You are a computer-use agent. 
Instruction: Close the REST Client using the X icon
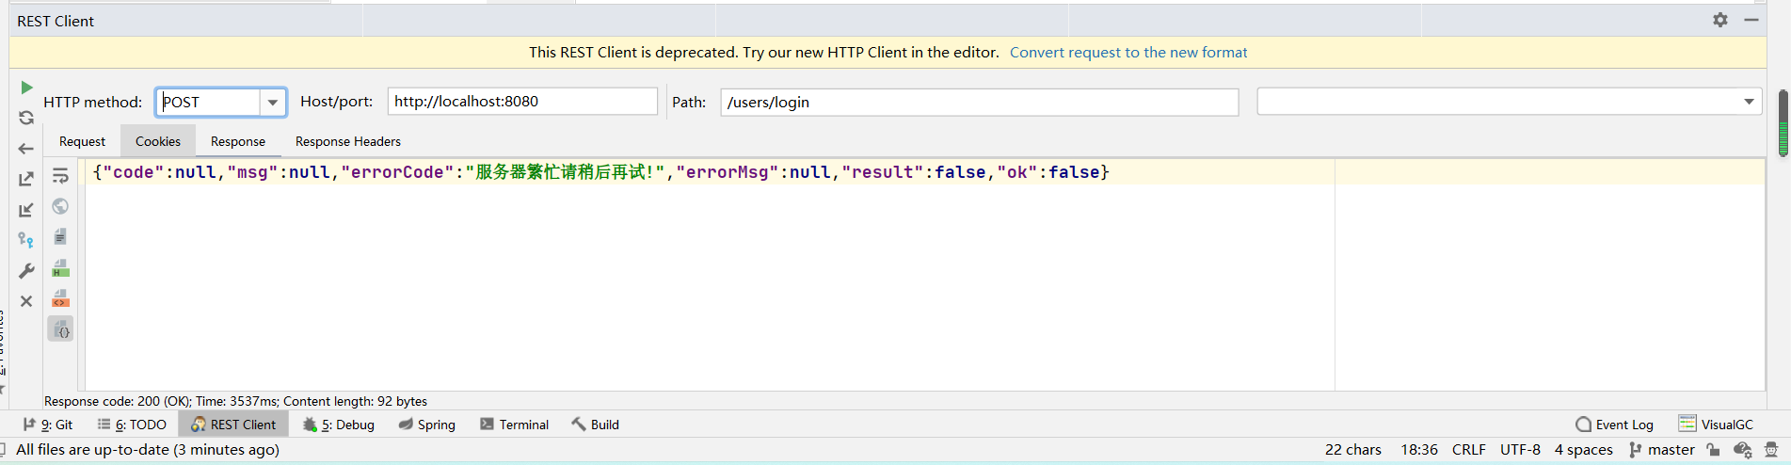[26, 301]
